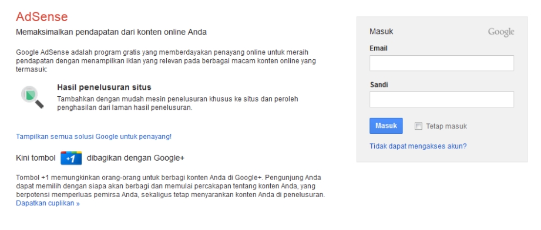
Task: Click the Tetap masuk label text
Action: [x=446, y=126]
